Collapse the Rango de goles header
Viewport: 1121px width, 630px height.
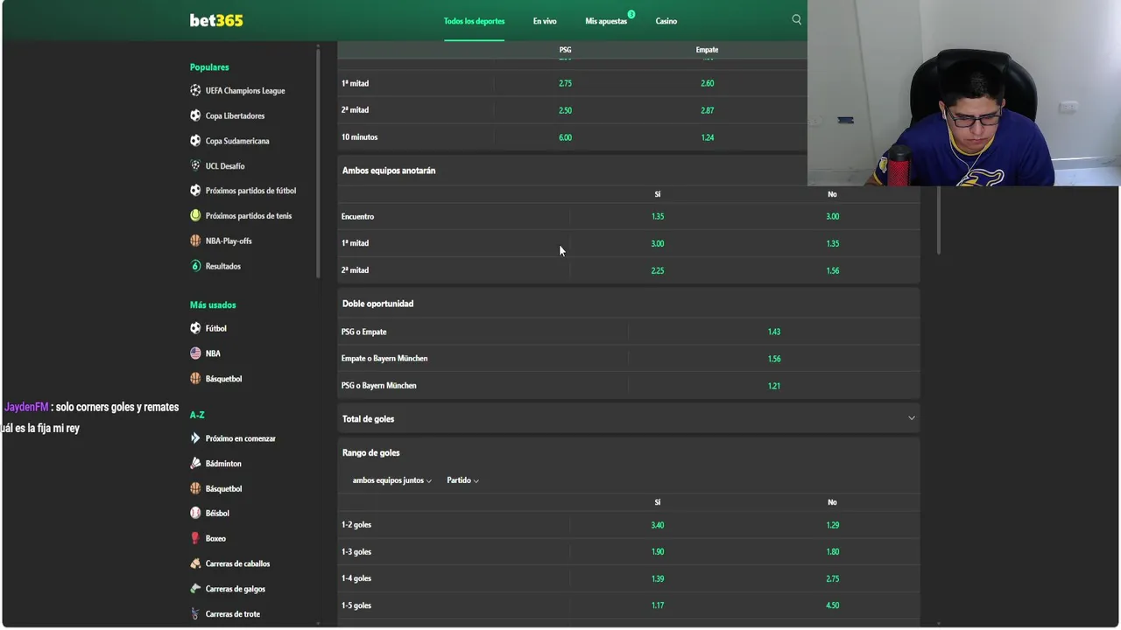(x=629, y=452)
